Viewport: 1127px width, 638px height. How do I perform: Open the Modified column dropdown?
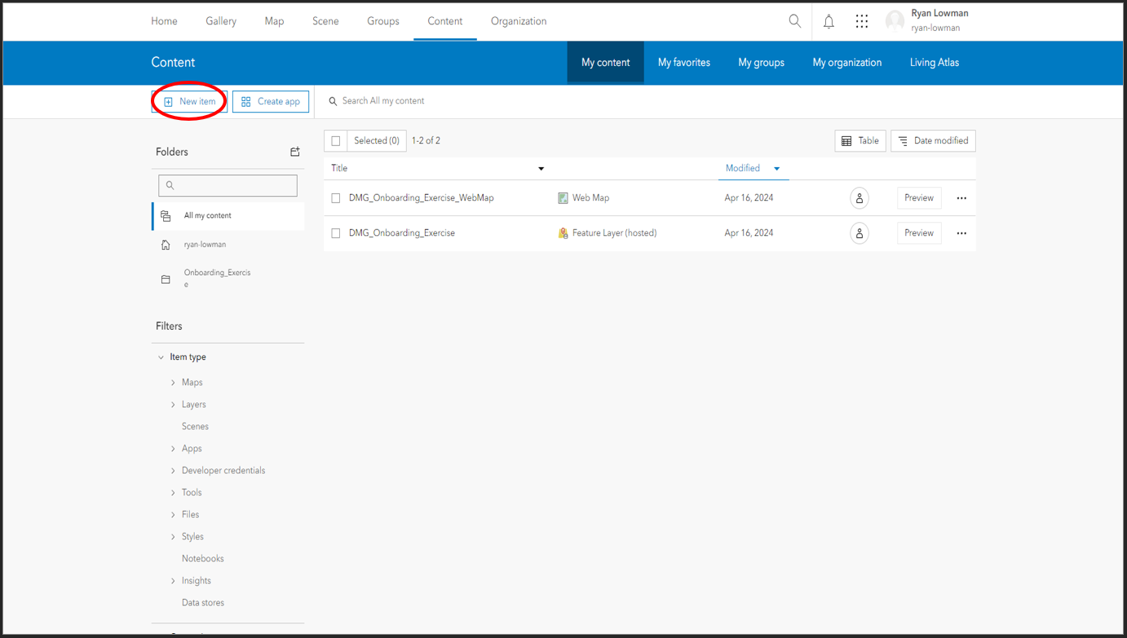click(x=776, y=168)
